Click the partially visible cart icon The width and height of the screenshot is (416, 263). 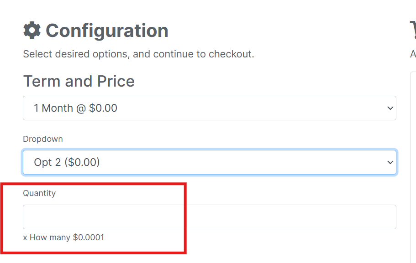413,30
